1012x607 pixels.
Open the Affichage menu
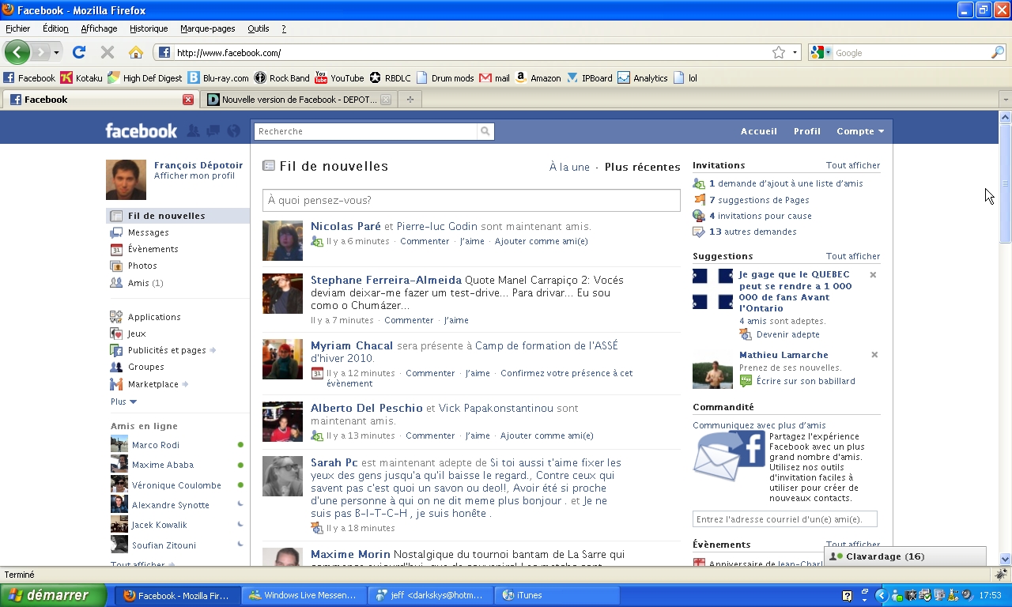(99, 28)
